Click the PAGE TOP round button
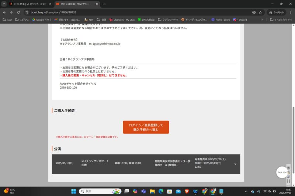 [282, 172]
